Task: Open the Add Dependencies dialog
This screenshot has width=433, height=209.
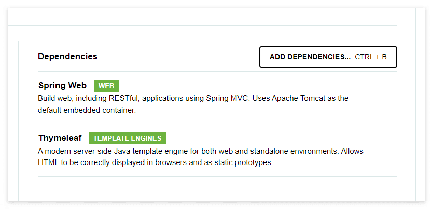Action: pyautogui.click(x=328, y=57)
